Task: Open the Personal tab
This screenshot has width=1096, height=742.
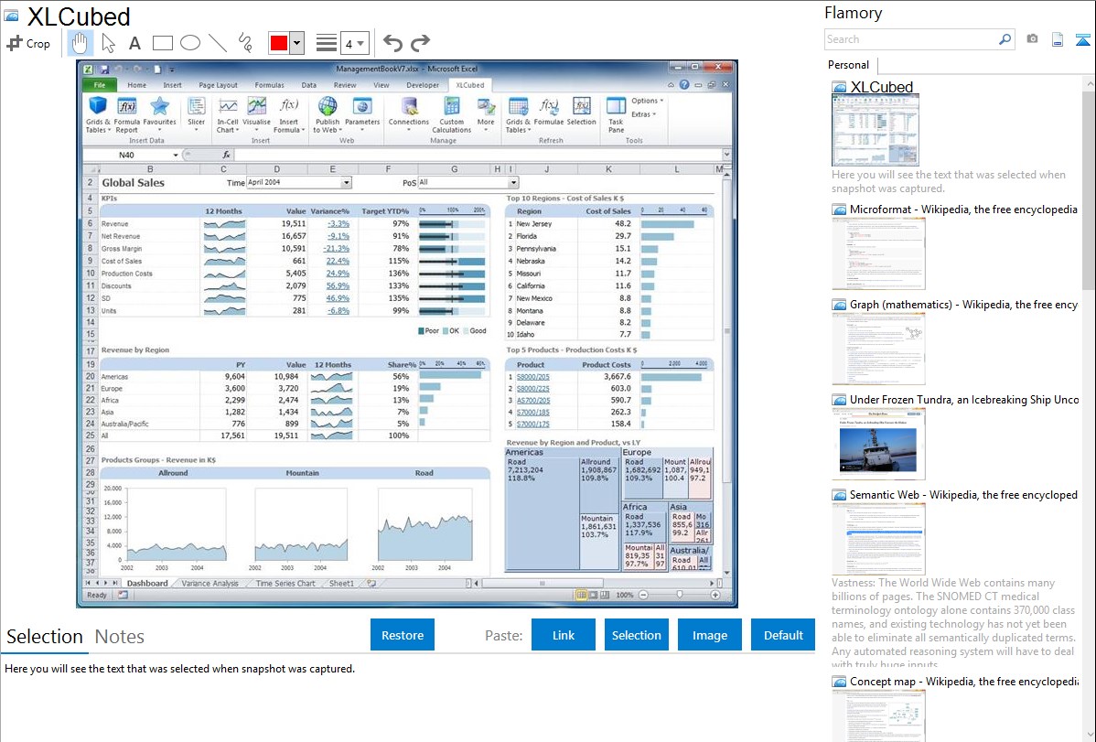Action: (x=849, y=65)
